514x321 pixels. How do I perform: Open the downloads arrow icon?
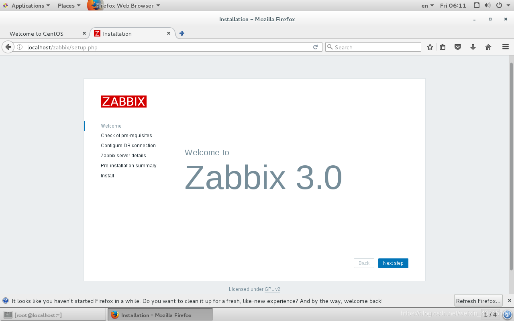point(473,47)
